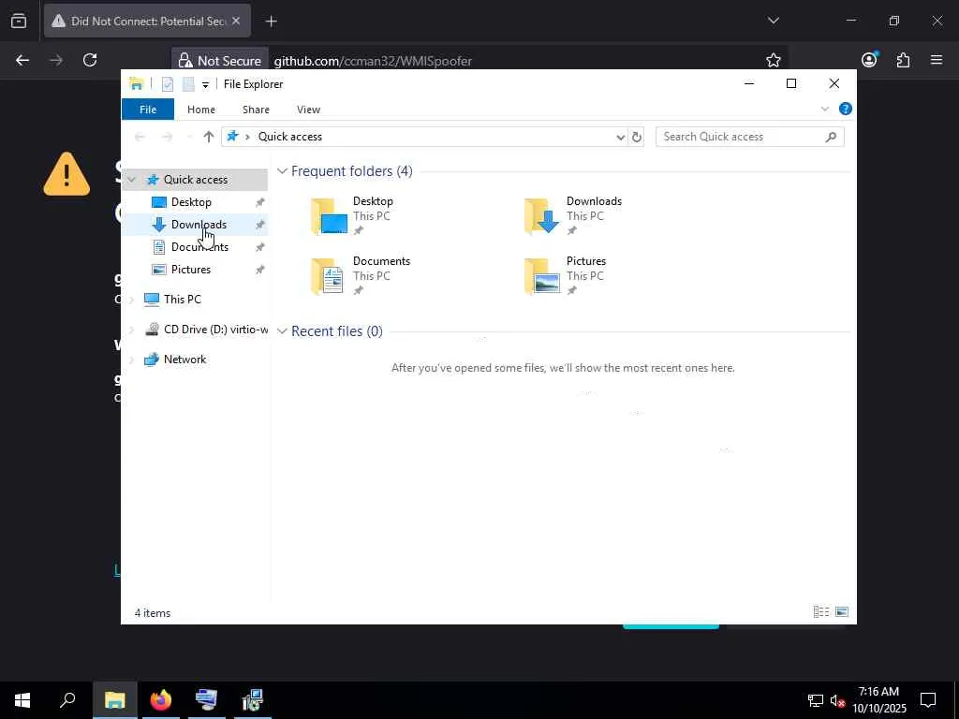Click the Properties quick access toolbar icon
The image size is (959, 719).
coord(168,84)
